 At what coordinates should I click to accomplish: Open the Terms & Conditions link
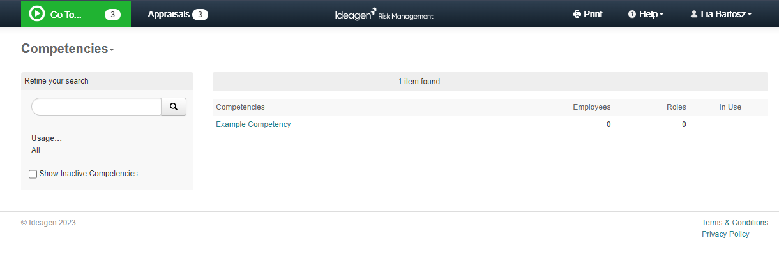pyautogui.click(x=735, y=223)
